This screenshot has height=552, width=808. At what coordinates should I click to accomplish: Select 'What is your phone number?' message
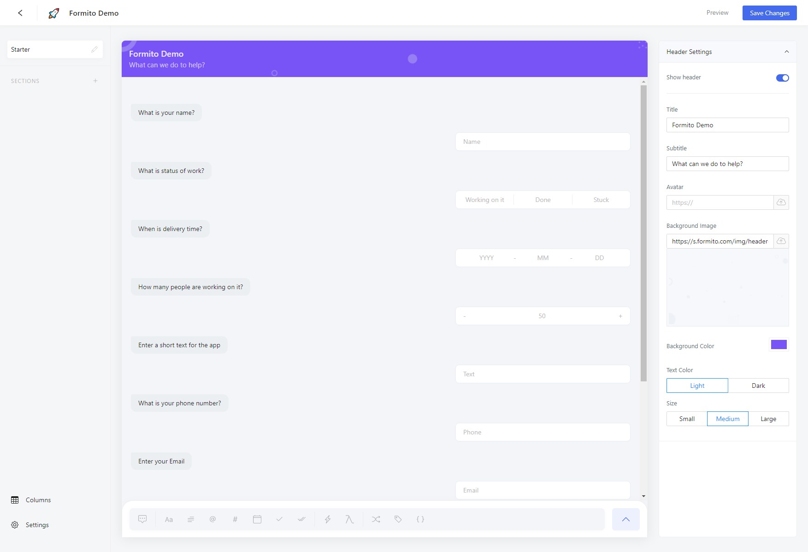click(x=180, y=403)
